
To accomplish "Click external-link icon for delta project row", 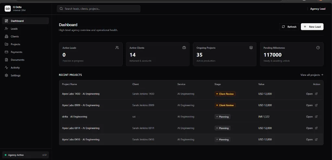I will (x=316, y=117).
